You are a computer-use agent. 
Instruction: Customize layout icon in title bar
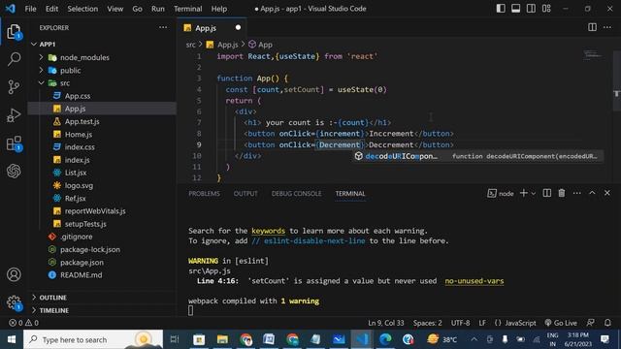546,9
